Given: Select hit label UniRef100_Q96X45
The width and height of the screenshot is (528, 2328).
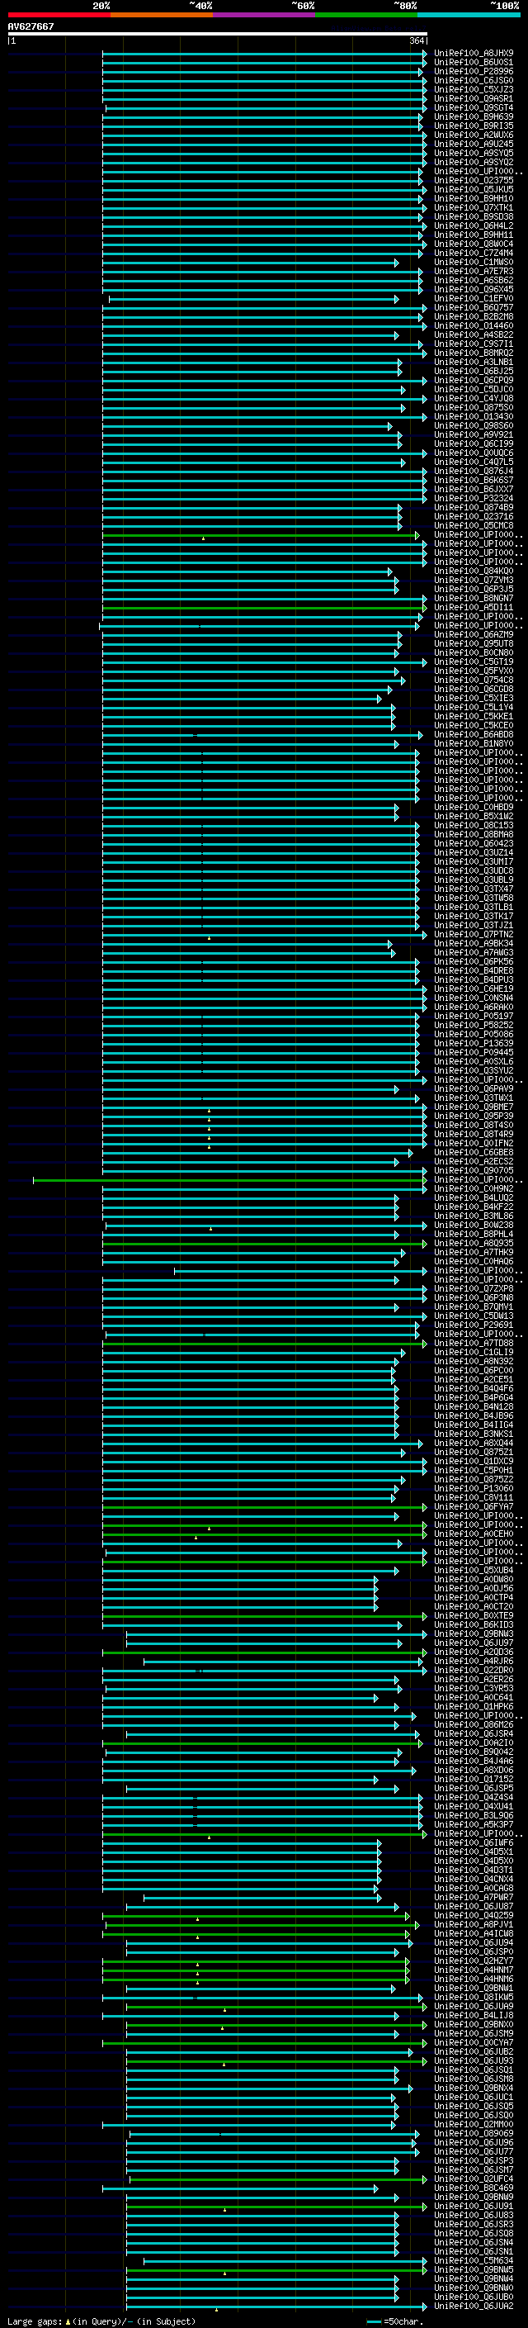Looking at the screenshot, I should [x=474, y=289].
